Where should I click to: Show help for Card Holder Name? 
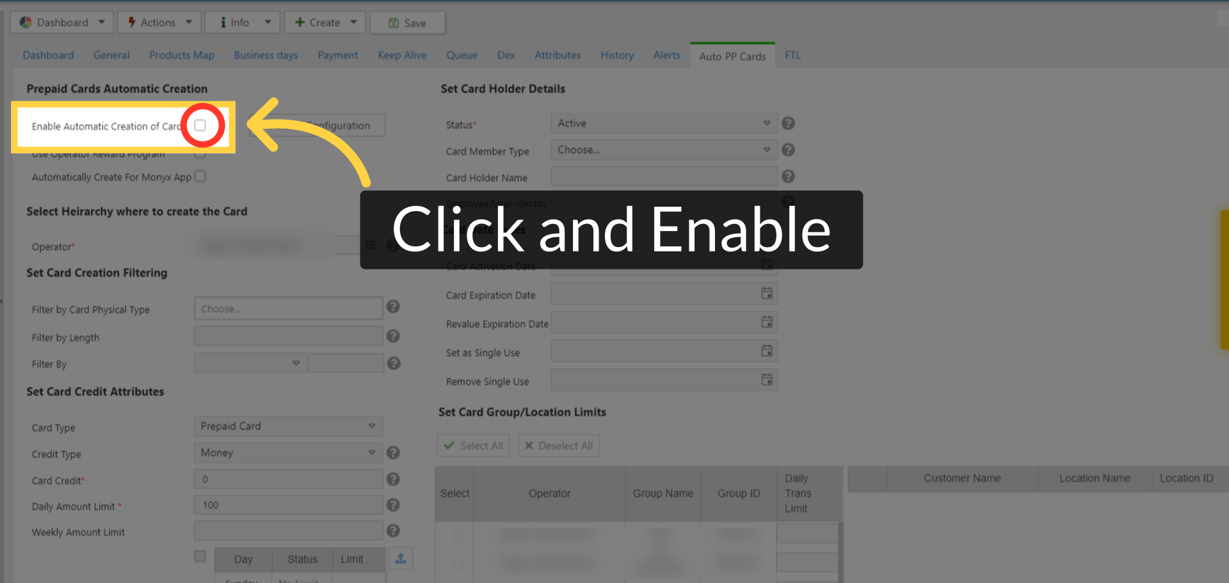point(789,176)
